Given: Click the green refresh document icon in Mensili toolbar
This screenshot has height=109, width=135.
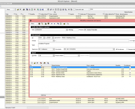Looking at the screenshot, I should coord(32,10).
